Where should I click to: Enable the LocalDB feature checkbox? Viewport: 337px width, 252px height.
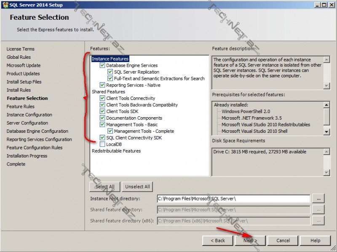pos(102,144)
